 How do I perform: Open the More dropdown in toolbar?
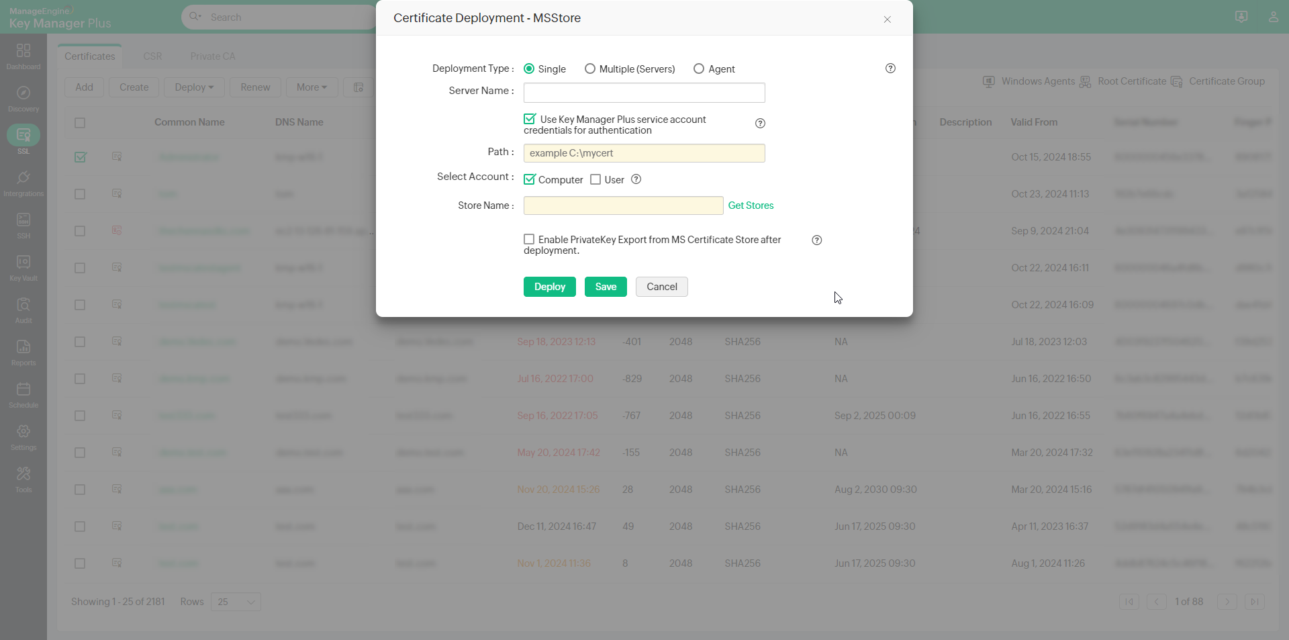click(312, 87)
